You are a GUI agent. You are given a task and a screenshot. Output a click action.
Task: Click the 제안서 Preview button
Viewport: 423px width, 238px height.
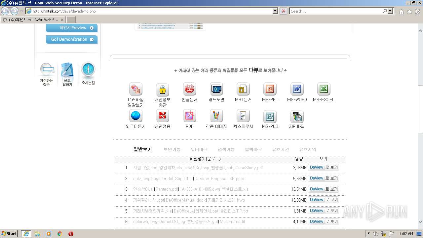tap(72, 28)
